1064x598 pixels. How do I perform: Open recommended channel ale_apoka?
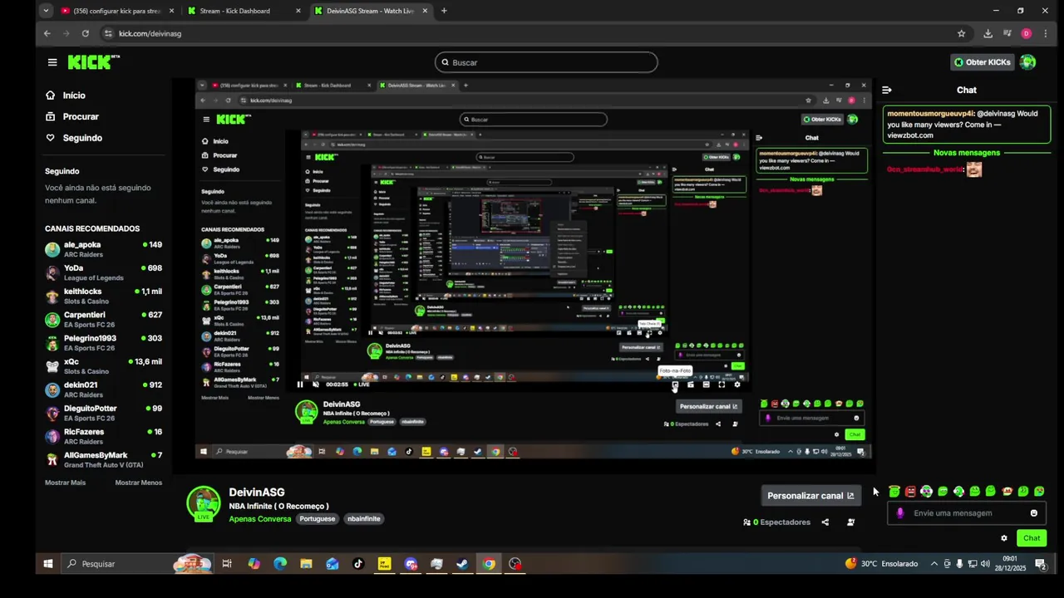pos(104,249)
